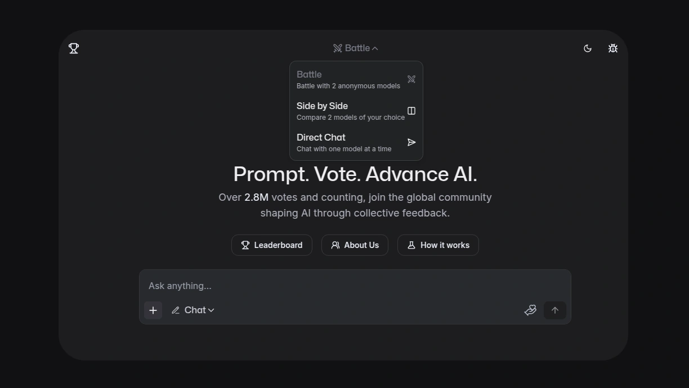Select the Battle menu option
This screenshot has width=689, height=388.
pyautogui.click(x=356, y=79)
